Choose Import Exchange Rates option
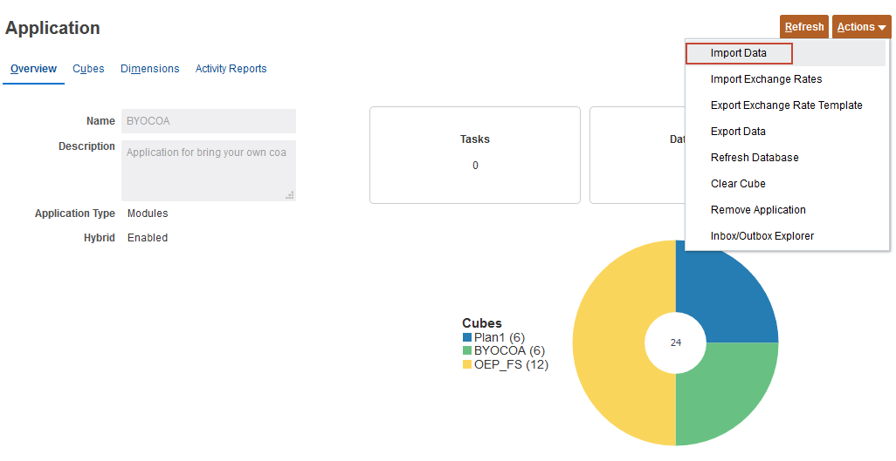The height and width of the screenshot is (461, 896). coord(766,79)
